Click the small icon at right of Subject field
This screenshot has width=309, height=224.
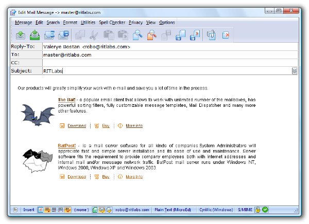[295, 71]
